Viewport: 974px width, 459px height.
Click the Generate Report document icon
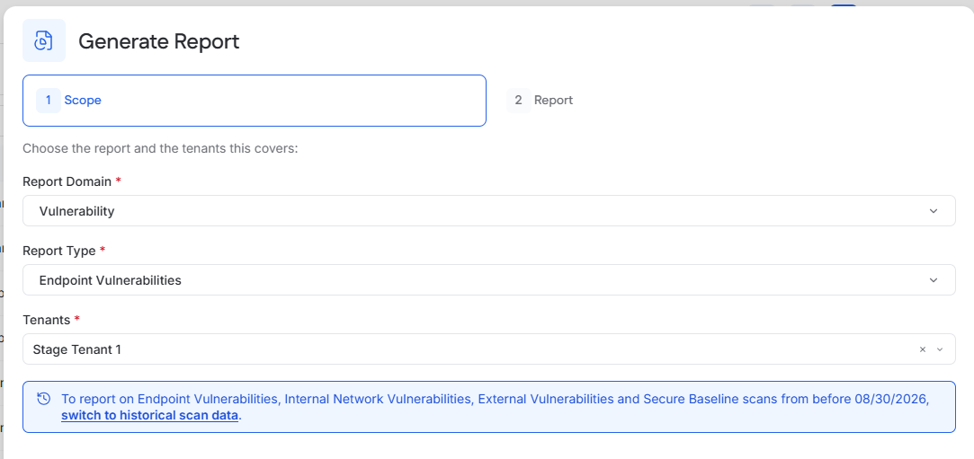coord(44,41)
